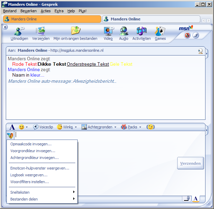Click the Onderstreepte Tekst message text
The image size is (214, 209).
(x=88, y=64)
